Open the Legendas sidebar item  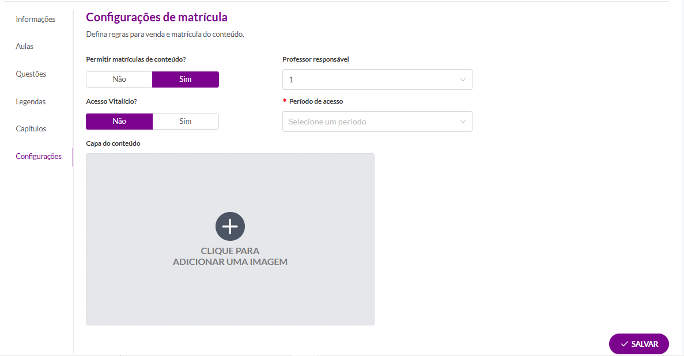[x=31, y=101]
